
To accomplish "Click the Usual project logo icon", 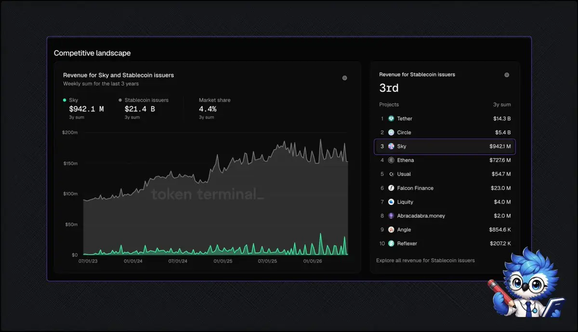I will [391, 174].
